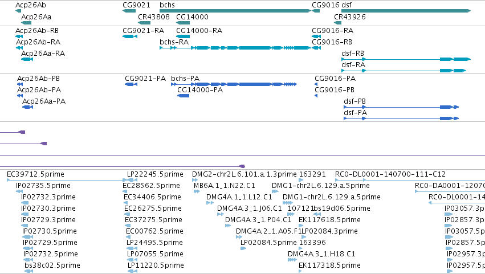Screen dimensions: 485x274
Task: Open the bchs-RA transcript label
Action: tap(174, 42)
